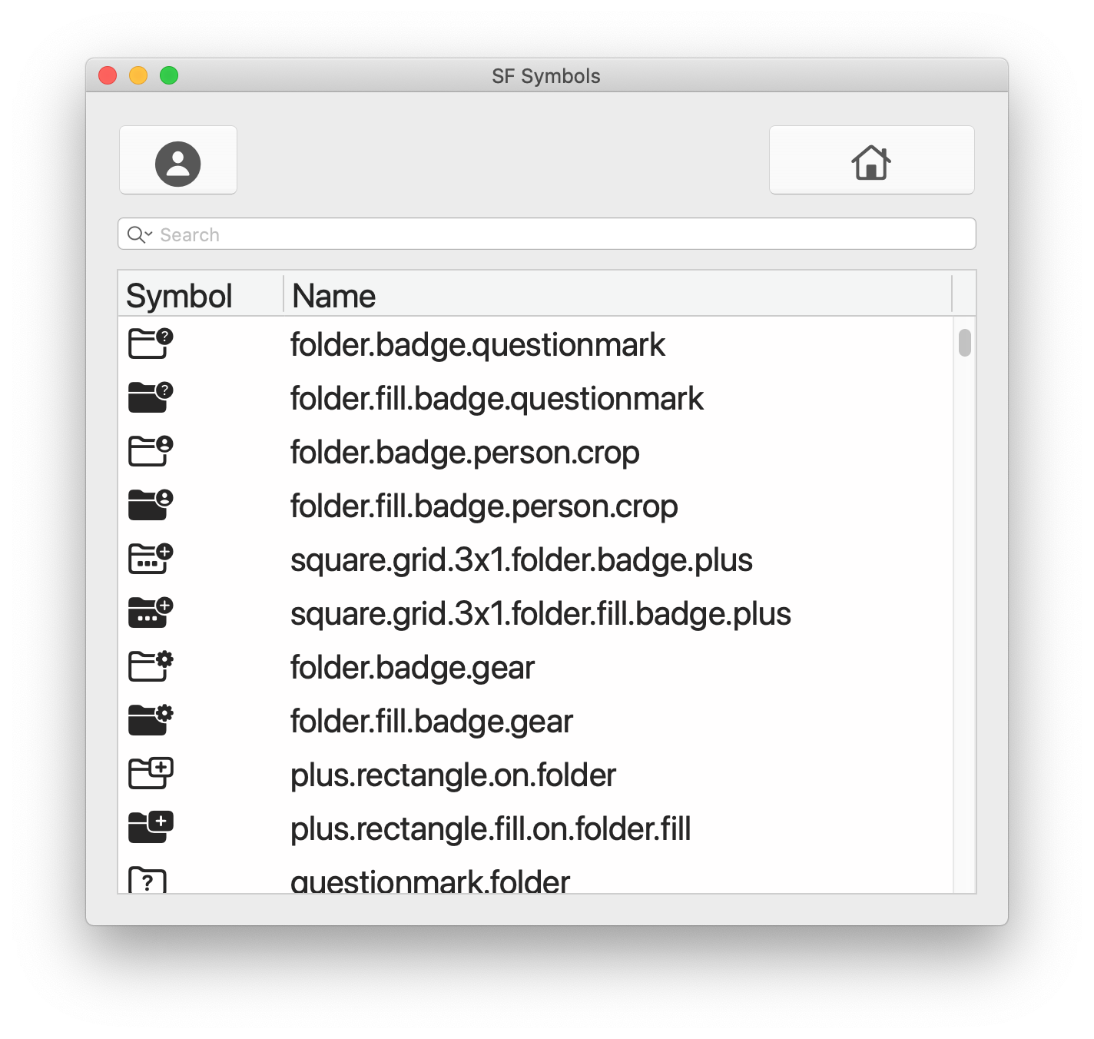
Task: Click the house home icon button
Action: coord(872,161)
